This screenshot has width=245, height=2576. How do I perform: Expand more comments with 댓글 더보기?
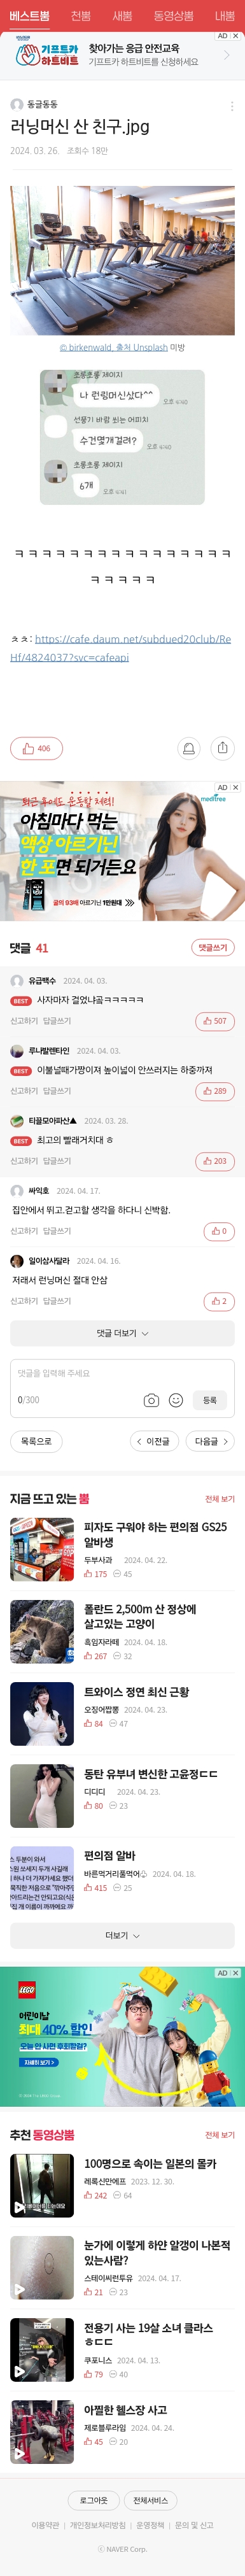tap(122, 1333)
